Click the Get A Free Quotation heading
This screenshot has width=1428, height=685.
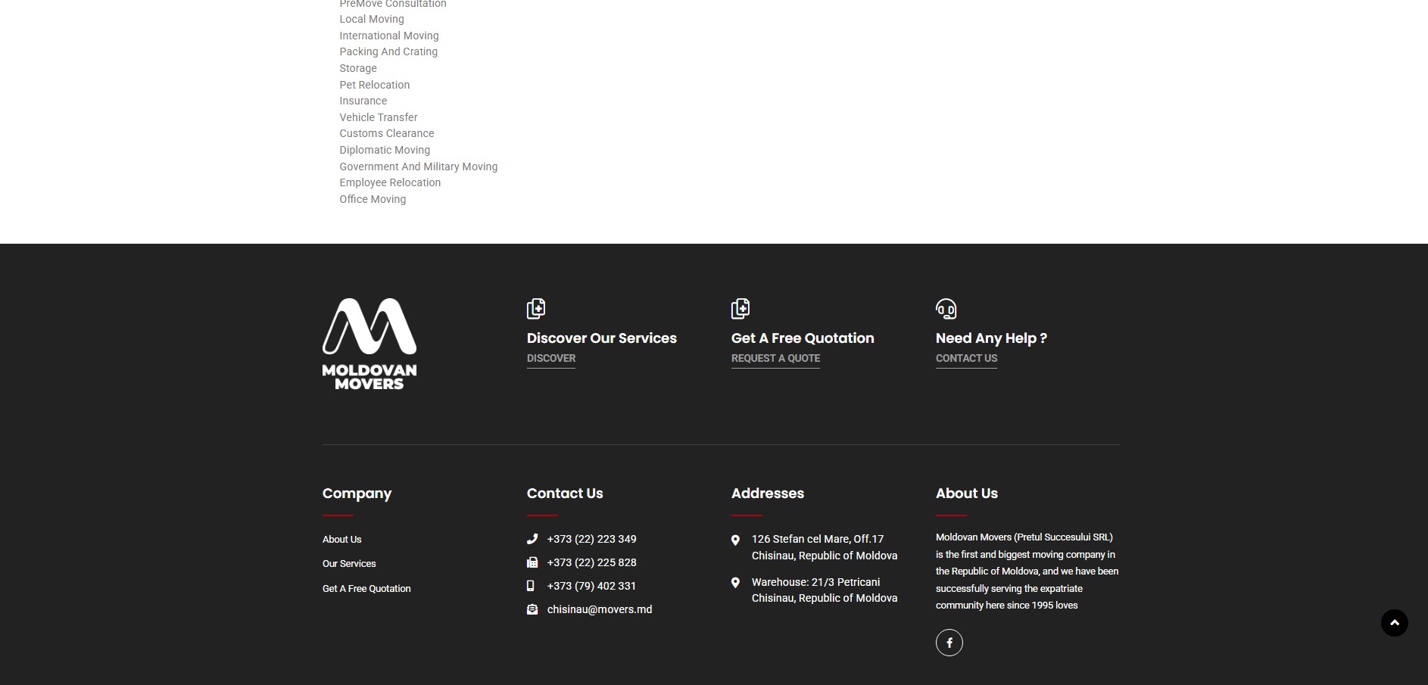(803, 338)
